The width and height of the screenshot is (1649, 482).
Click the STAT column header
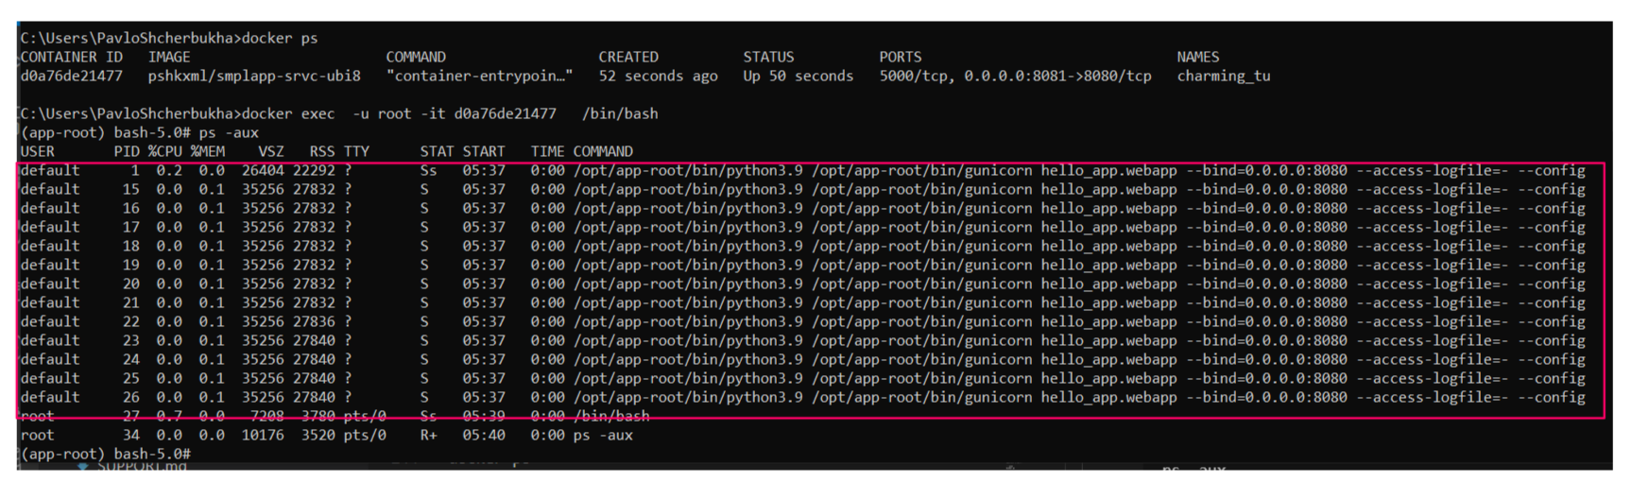pyautogui.click(x=437, y=151)
